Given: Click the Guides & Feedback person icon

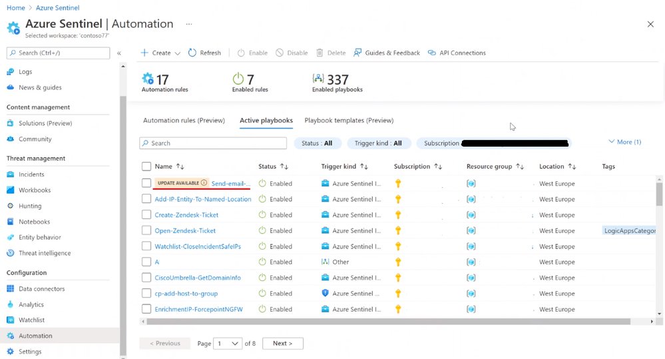Looking at the screenshot, I should click(x=357, y=53).
